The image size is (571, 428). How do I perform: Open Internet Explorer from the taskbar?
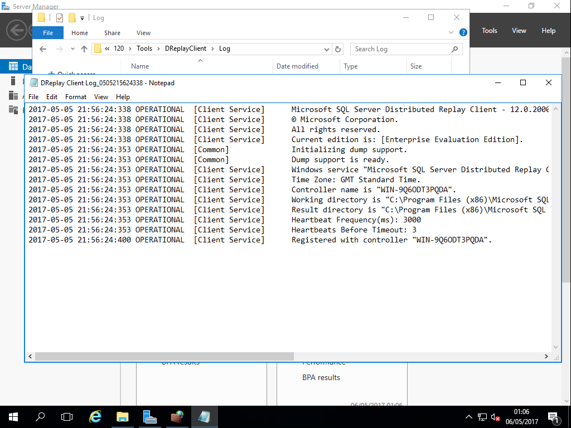95,417
